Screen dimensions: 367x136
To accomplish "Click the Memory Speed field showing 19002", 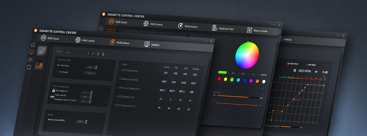I will (80, 121).
